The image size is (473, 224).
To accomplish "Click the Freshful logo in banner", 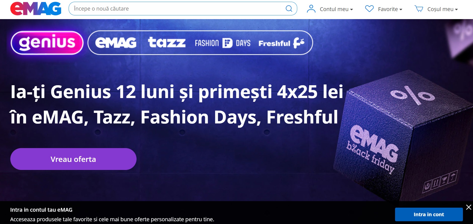I will click(x=281, y=43).
